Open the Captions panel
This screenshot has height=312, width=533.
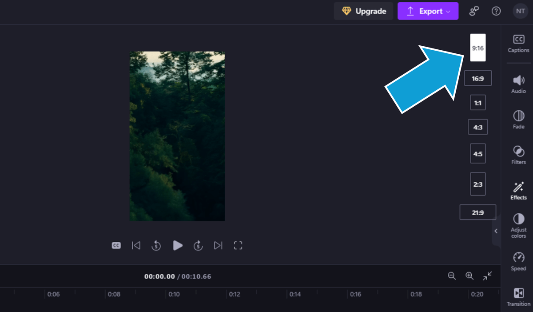coord(518,44)
